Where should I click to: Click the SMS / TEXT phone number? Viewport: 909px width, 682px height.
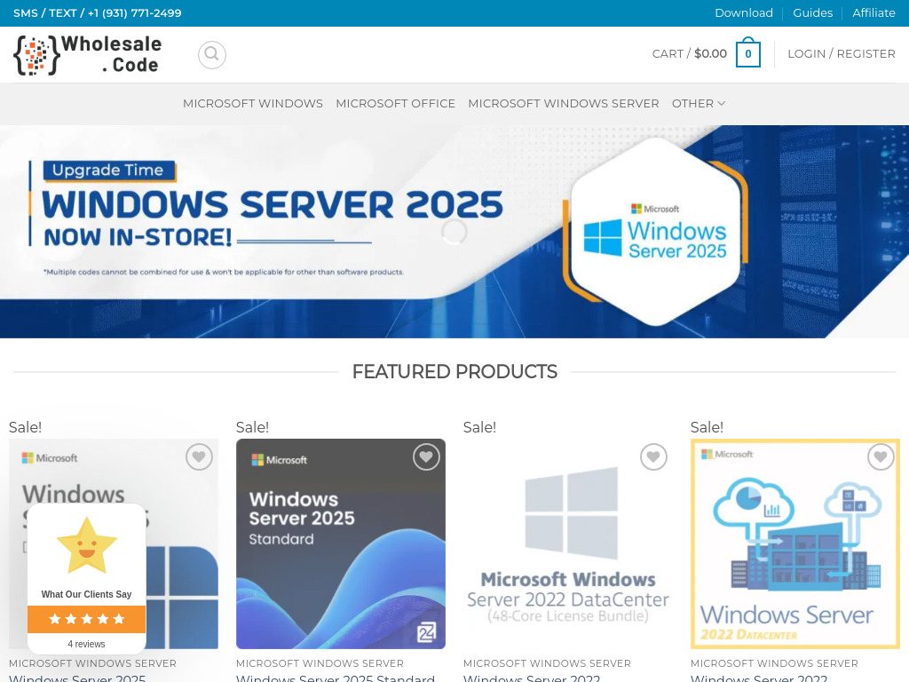tap(98, 12)
